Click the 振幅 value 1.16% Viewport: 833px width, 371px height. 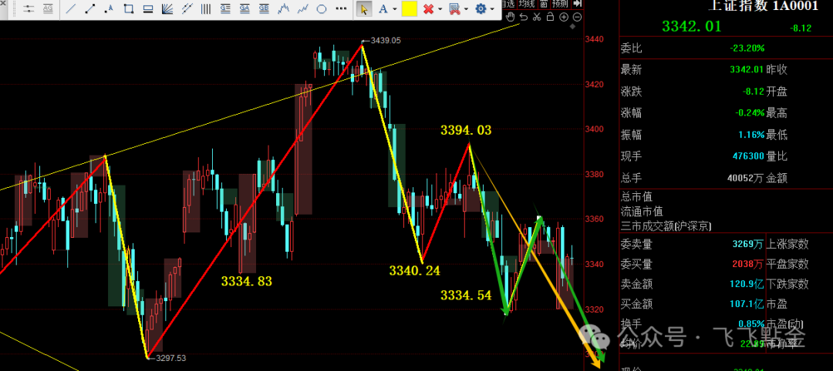751,135
